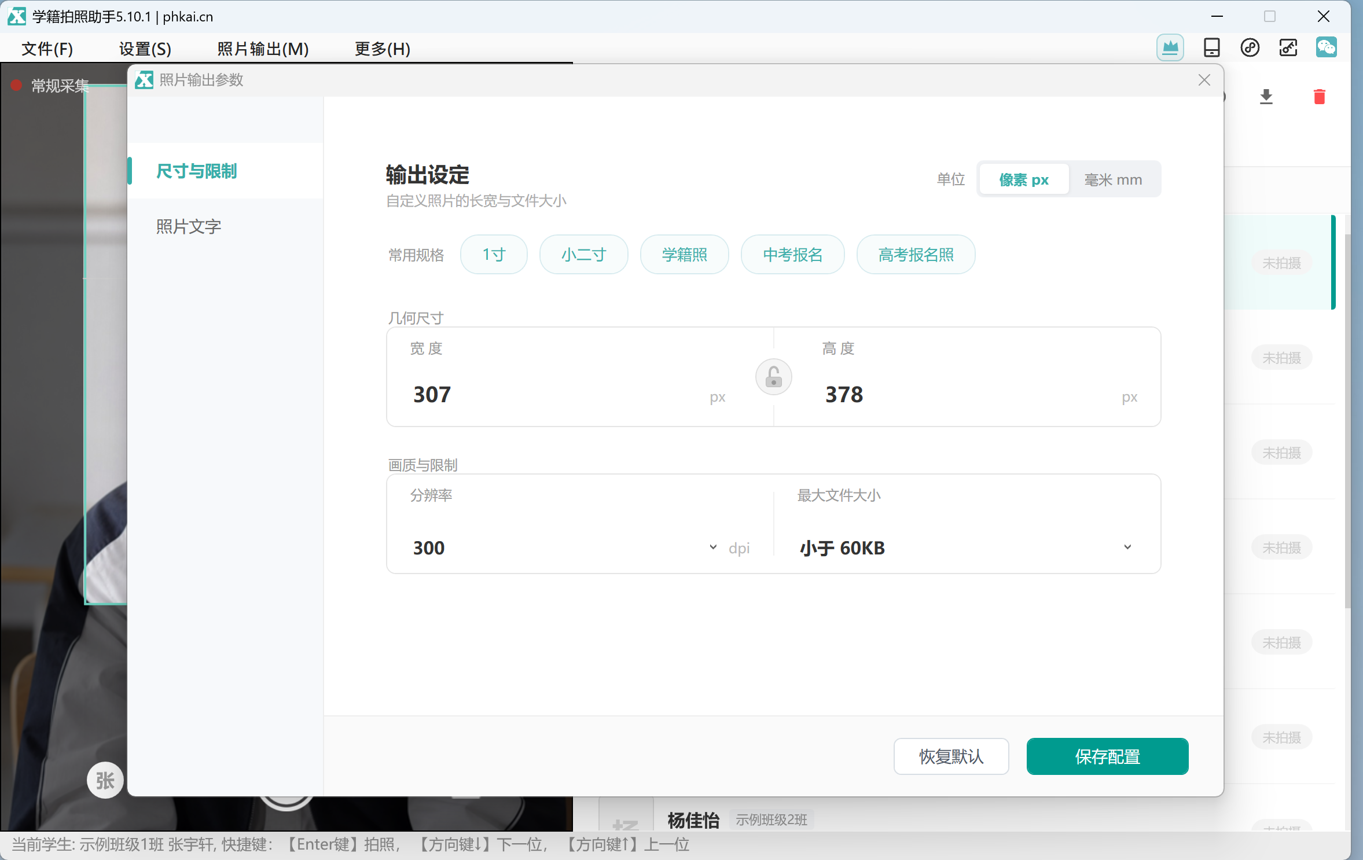Open the 最大文件大小 dropdown
The image size is (1363, 860).
[966, 547]
